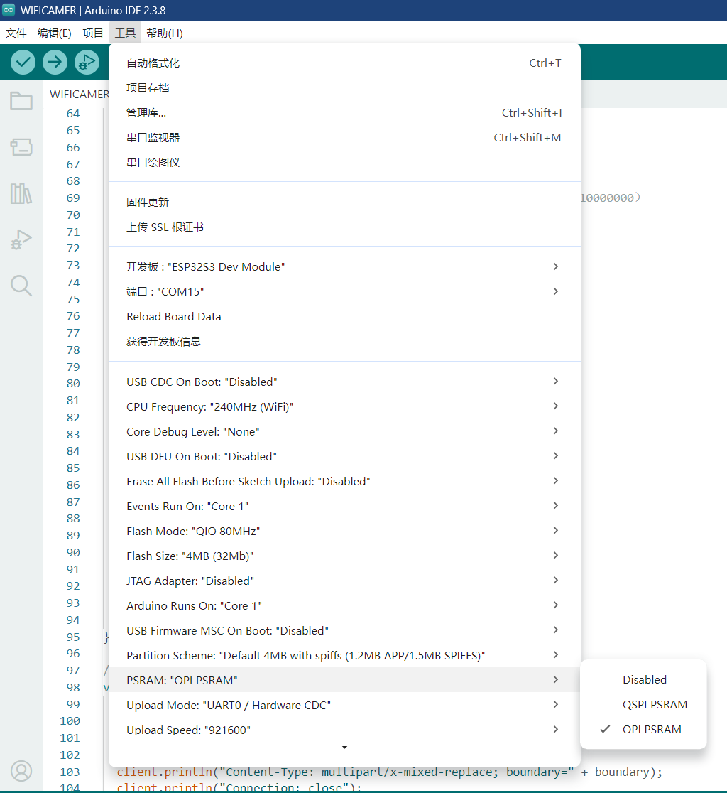Click the down arrow to show more menu items
The image size is (727, 793).
coord(344,747)
